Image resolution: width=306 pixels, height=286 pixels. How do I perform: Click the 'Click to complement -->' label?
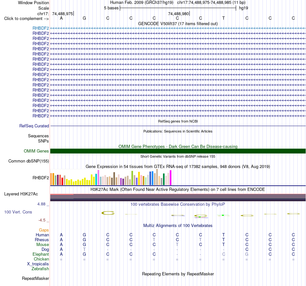coord(26,19)
